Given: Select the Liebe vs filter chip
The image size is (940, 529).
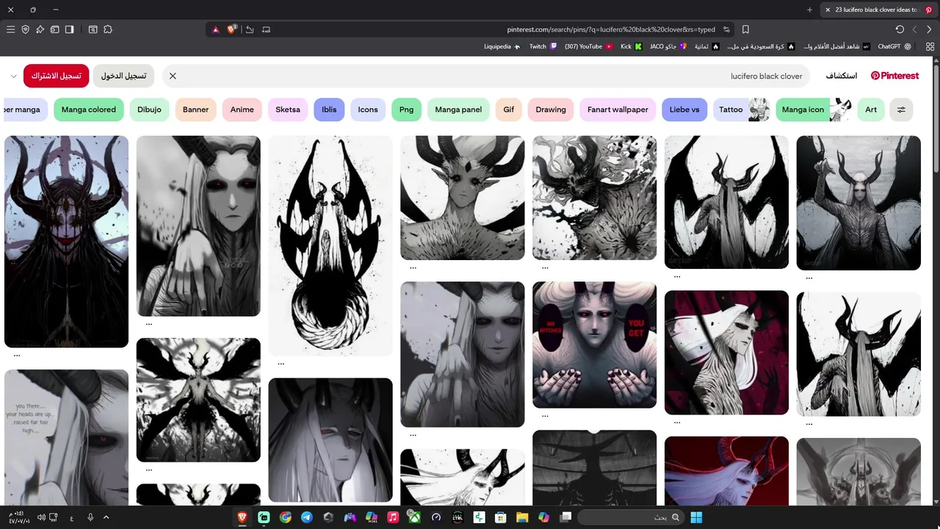Looking at the screenshot, I should [x=684, y=109].
